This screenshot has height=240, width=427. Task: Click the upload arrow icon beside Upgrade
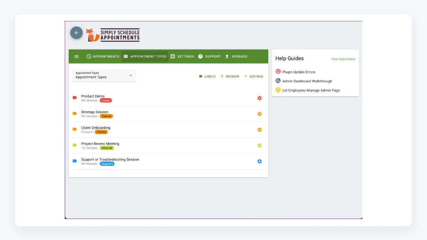click(x=227, y=57)
